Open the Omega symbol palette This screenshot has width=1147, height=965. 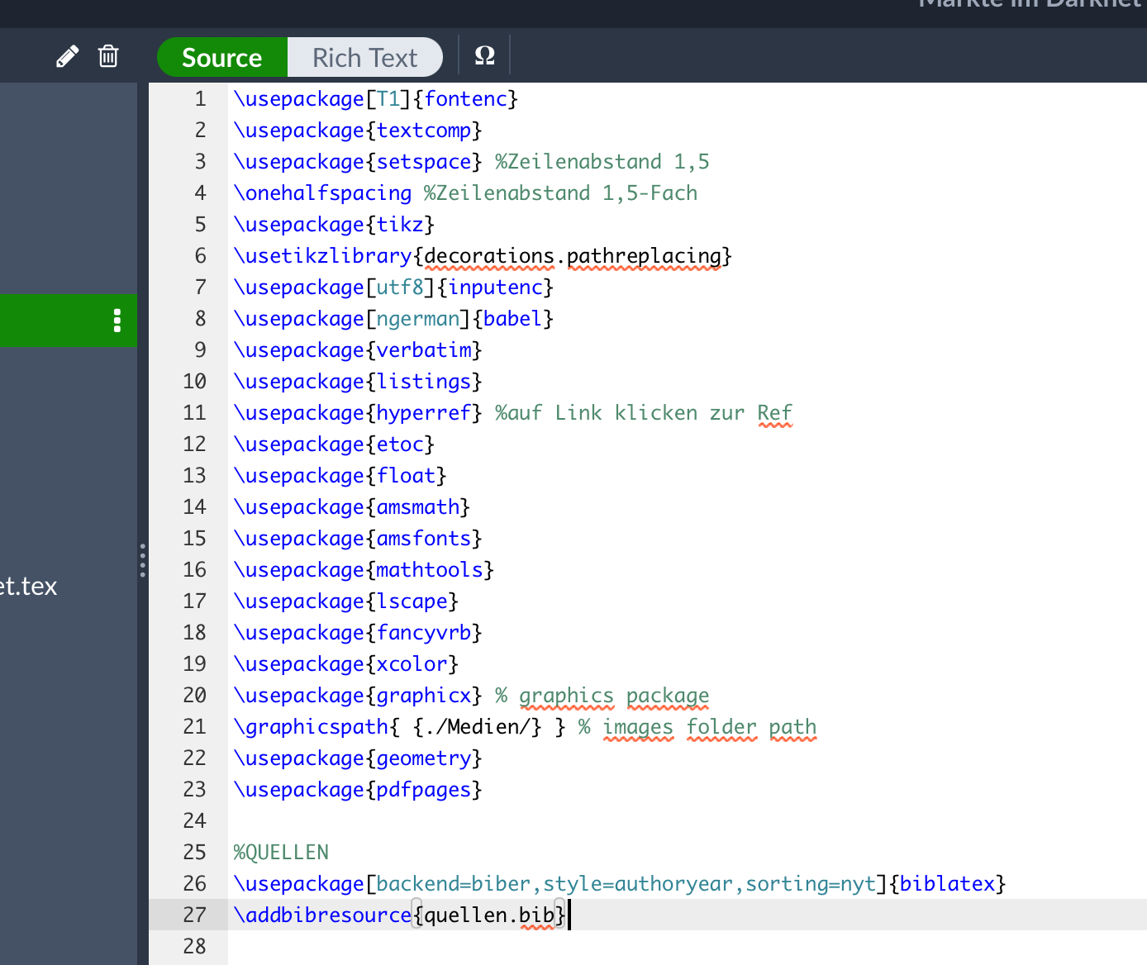[x=484, y=56]
